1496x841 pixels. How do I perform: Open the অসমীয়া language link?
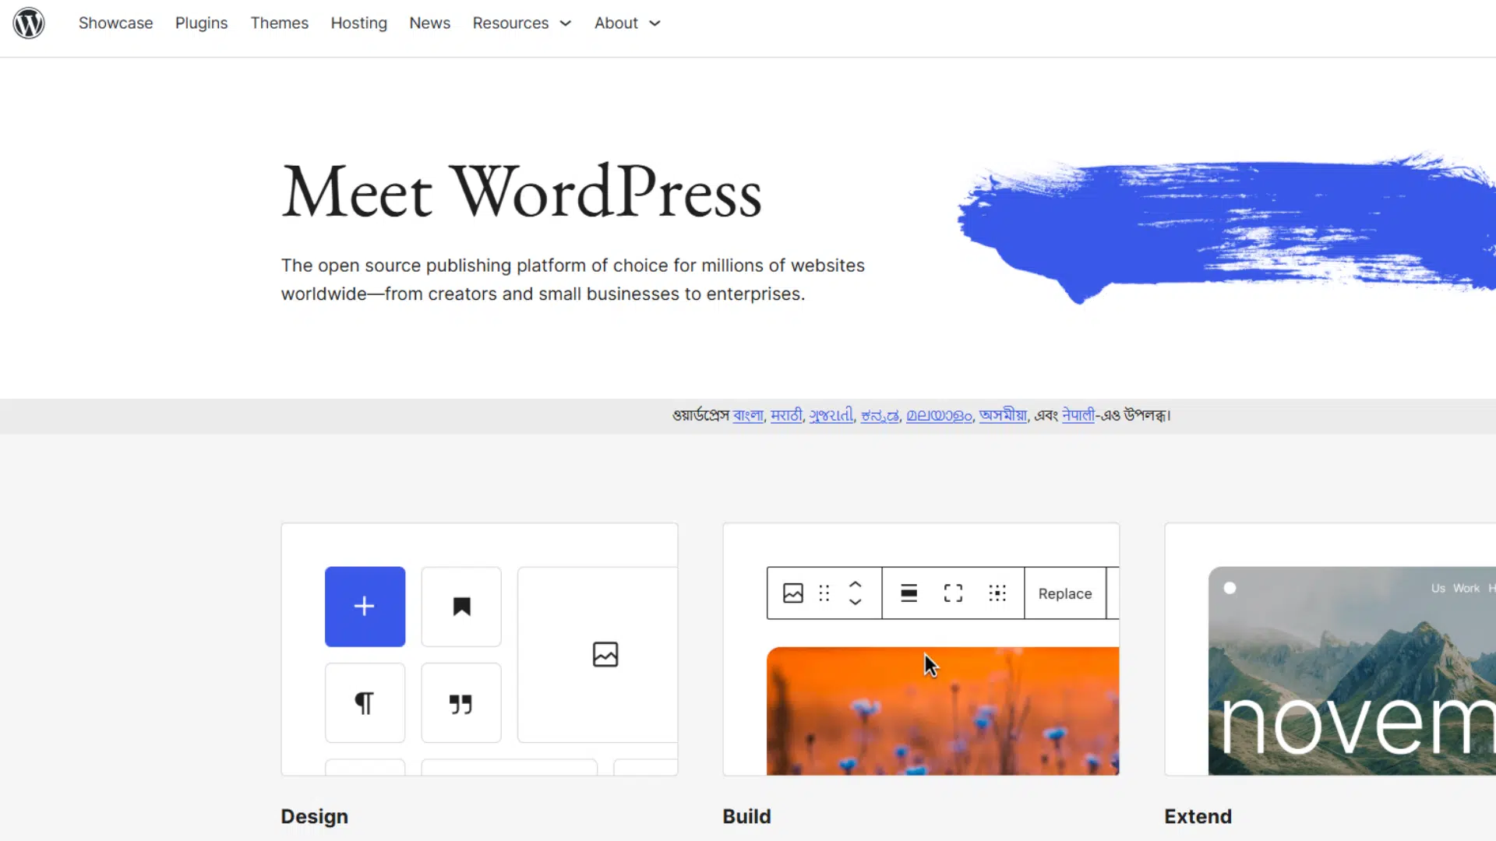tap(1003, 416)
